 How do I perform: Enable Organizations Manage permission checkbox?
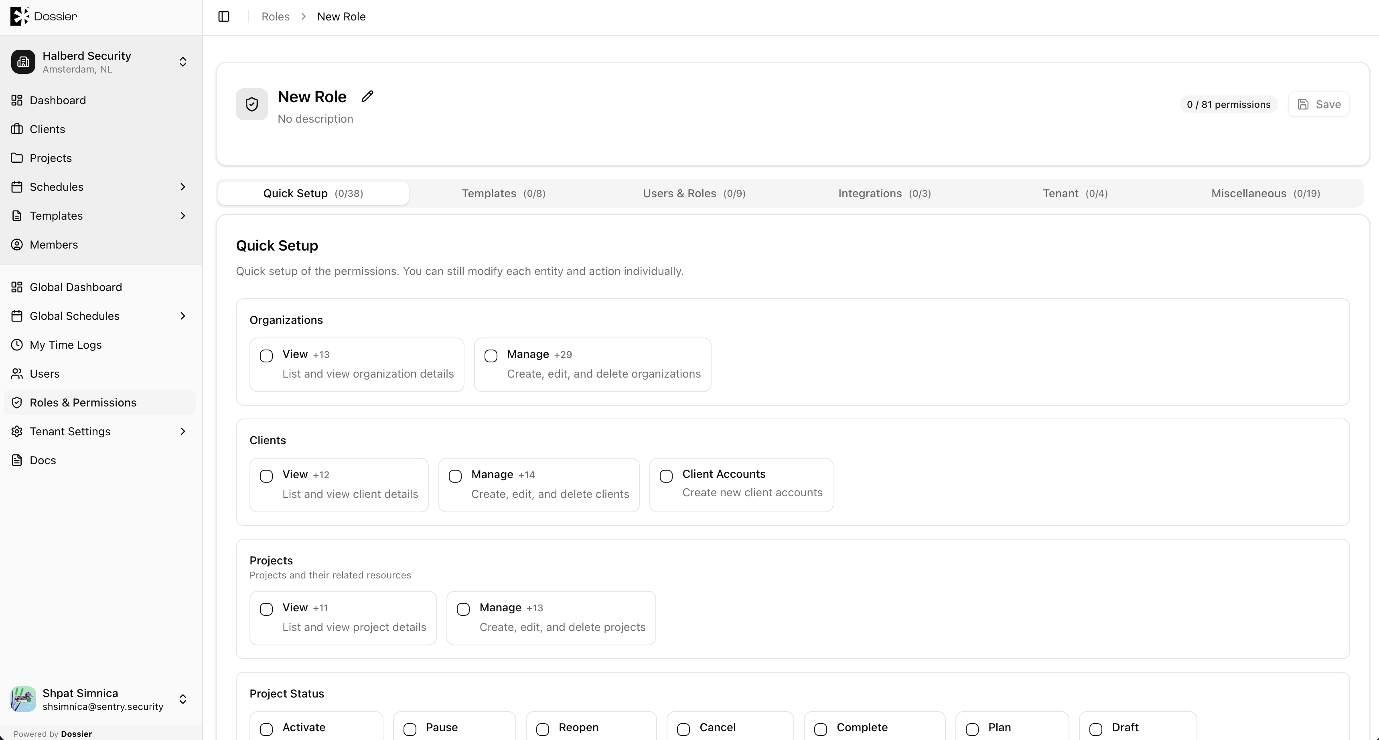pos(491,356)
